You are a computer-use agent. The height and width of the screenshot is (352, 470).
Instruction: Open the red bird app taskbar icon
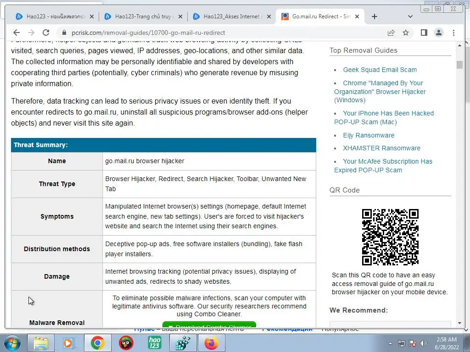[126, 343]
